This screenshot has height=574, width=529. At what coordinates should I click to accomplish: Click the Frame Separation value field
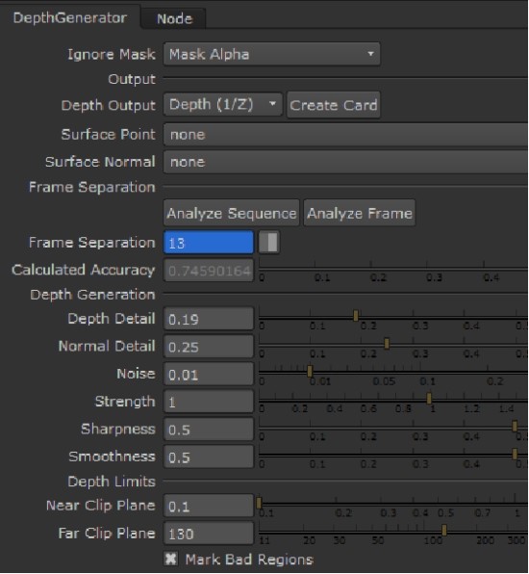209,243
